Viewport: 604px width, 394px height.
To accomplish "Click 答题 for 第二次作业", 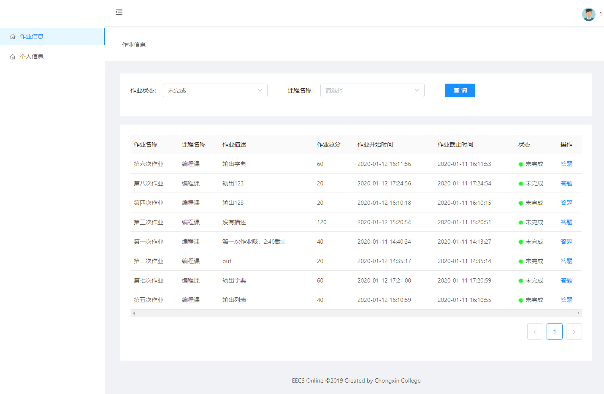I will [x=566, y=261].
